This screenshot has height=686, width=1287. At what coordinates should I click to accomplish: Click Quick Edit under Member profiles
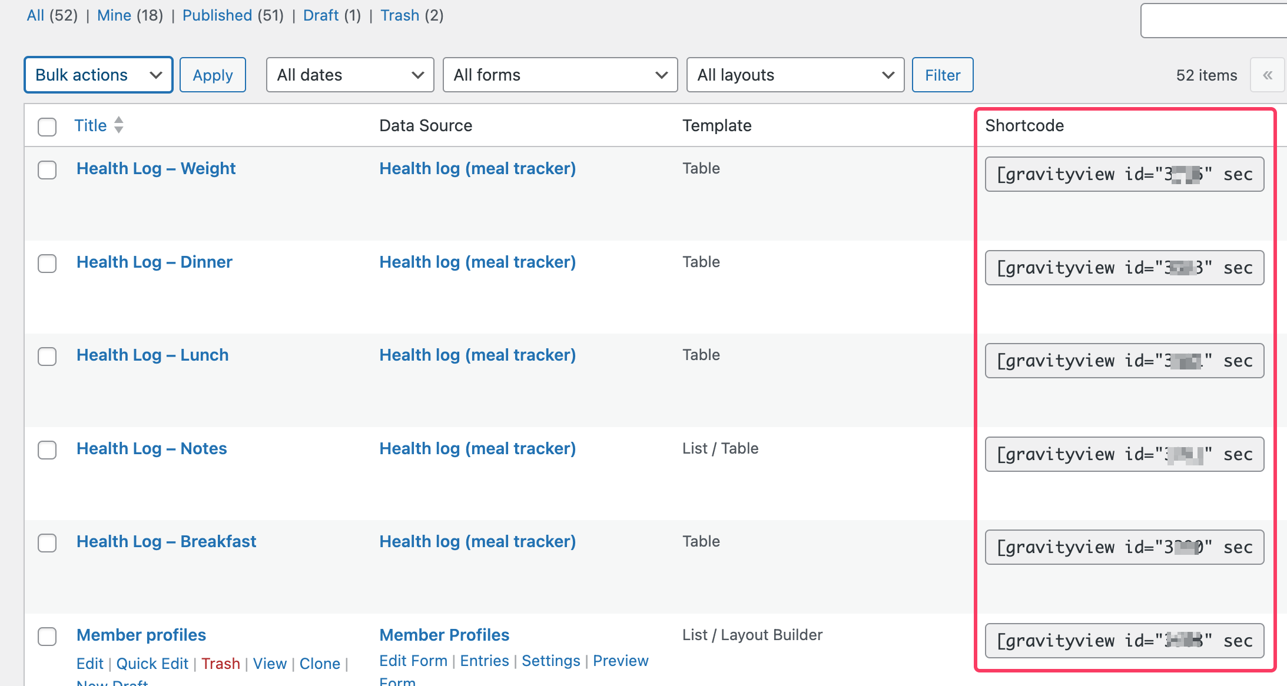[x=152, y=664]
